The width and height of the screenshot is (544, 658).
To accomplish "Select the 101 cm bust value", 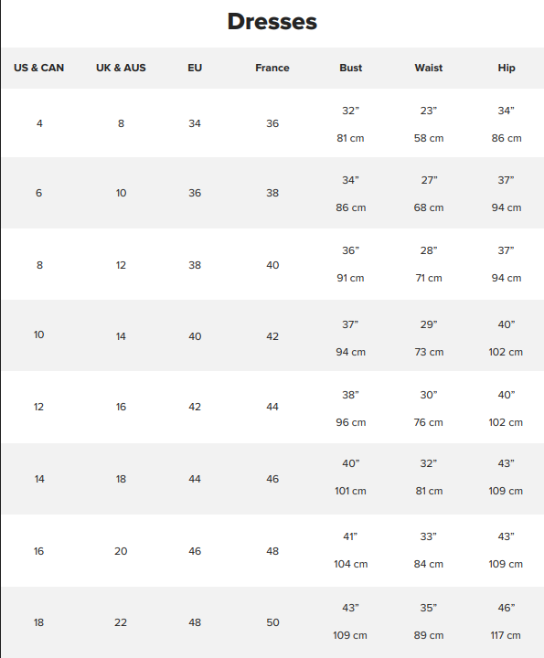I will (x=350, y=491).
